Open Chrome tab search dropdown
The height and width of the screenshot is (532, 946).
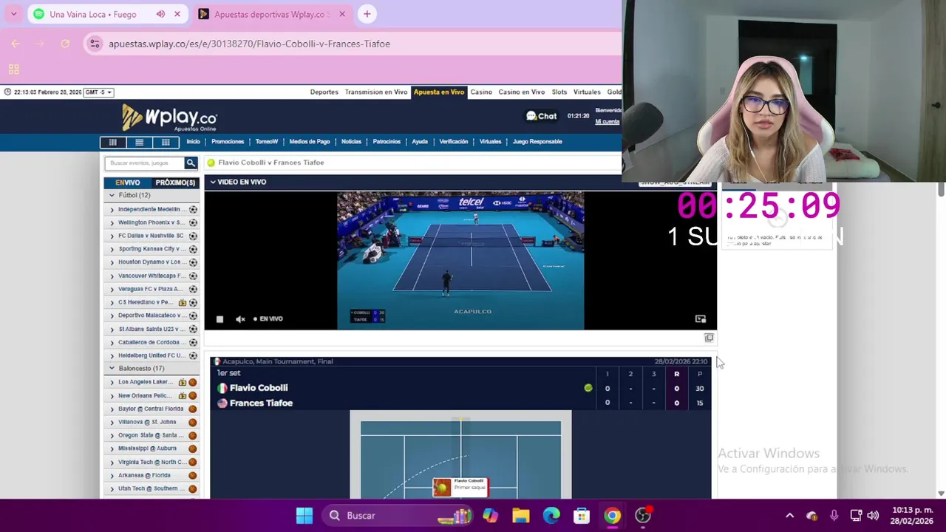(13, 14)
